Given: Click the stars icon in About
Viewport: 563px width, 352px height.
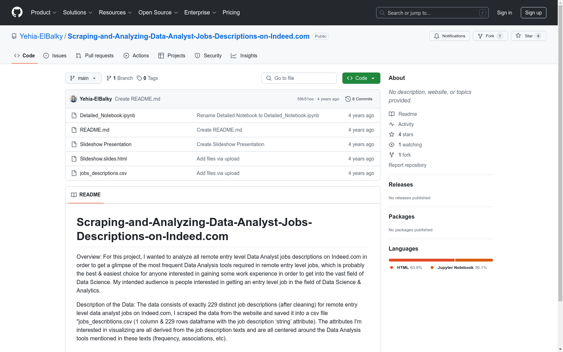Looking at the screenshot, I should pos(392,134).
